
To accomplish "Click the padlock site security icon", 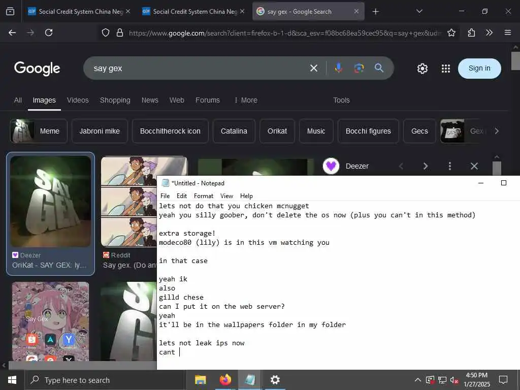I will click(120, 32).
